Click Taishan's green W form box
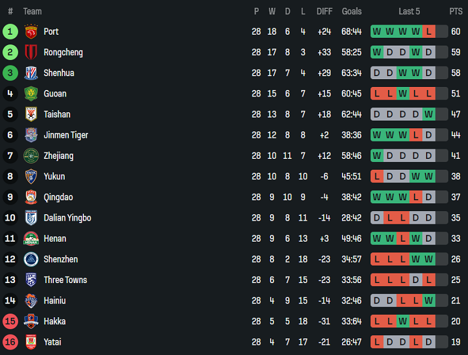468x355 pixels. (428, 115)
